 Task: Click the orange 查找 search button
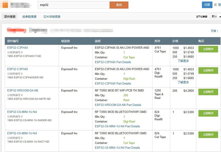119,5
